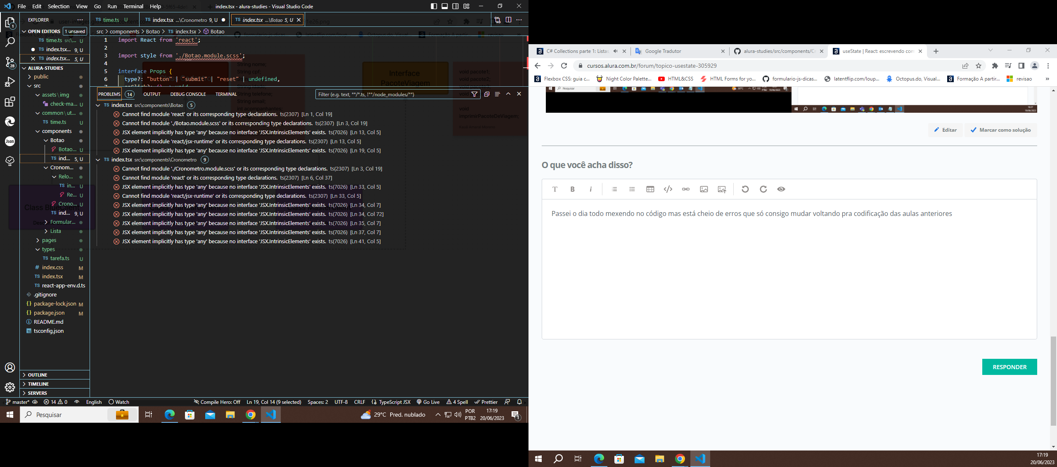The height and width of the screenshot is (467, 1057).
Task: Select the PROBLEMS tab in bottom panel
Action: [109, 94]
